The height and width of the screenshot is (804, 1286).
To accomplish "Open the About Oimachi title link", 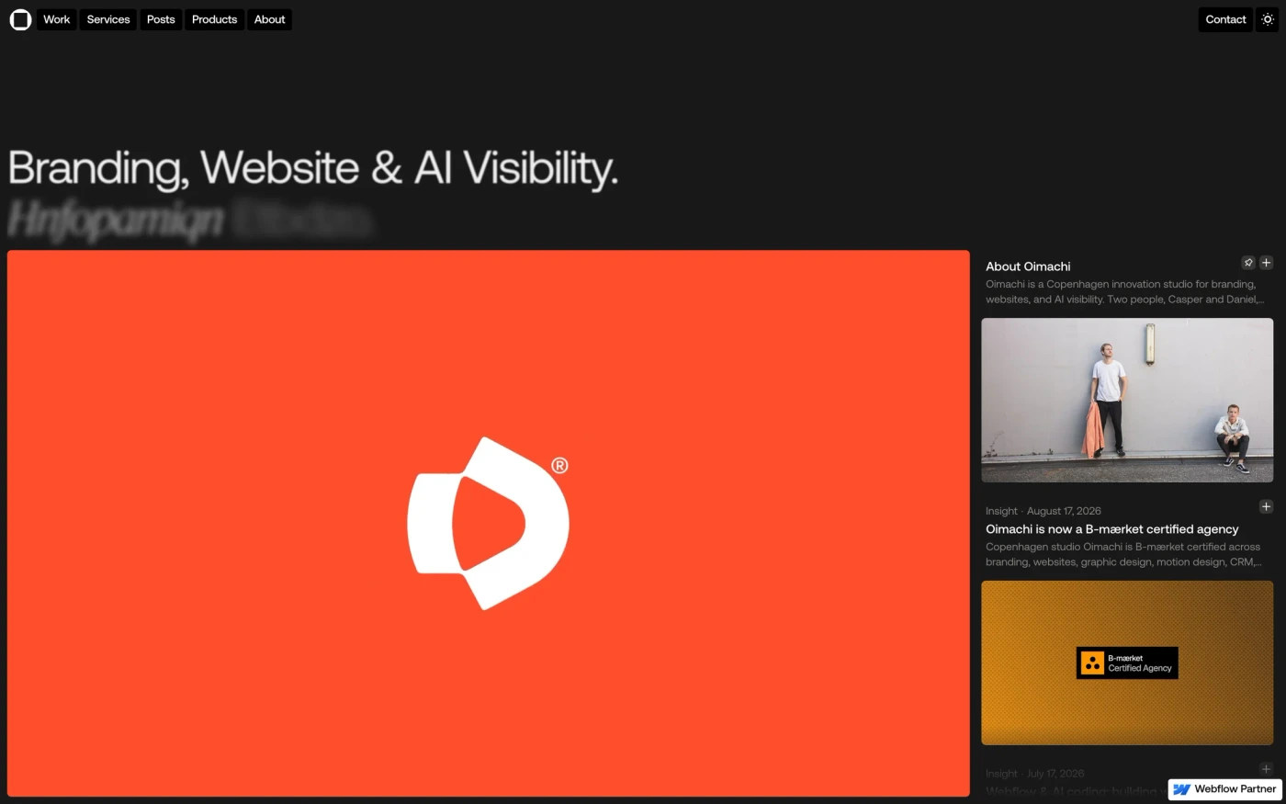I will [1028, 266].
